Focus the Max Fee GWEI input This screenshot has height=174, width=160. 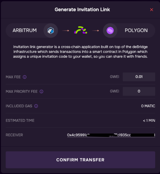(x=139, y=77)
